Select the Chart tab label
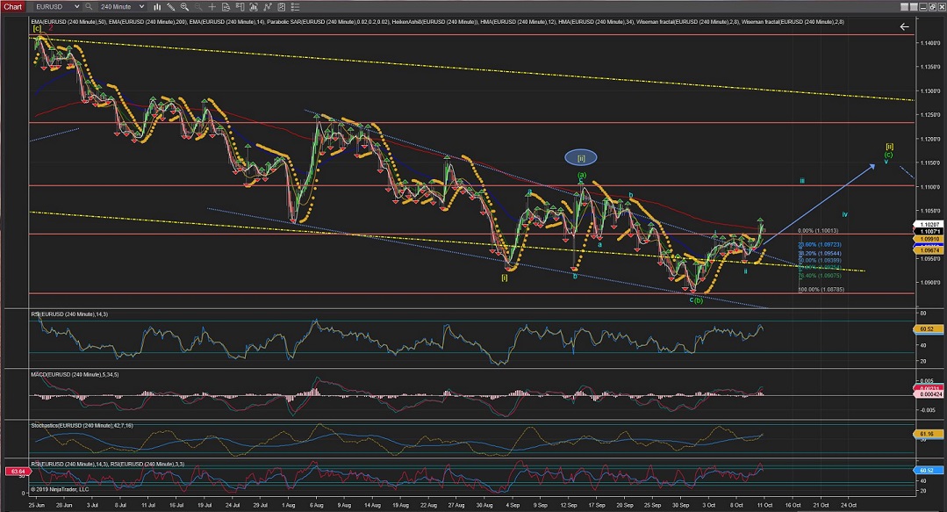This screenshot has height=512, width=947. click(x=13, y=6)
